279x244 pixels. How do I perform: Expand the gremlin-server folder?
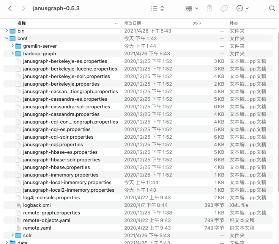pyautogui.click(x=13, y=46)
